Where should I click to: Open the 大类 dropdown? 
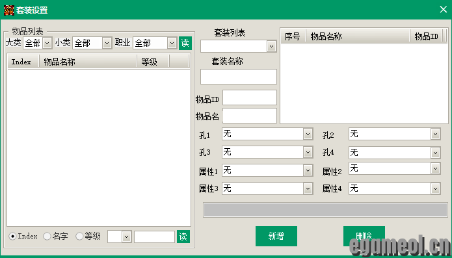coord(47,43)
